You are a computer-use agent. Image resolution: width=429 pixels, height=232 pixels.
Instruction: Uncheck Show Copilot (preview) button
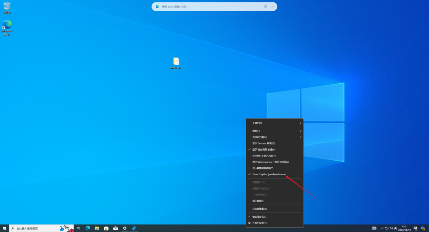click(274, 174)
